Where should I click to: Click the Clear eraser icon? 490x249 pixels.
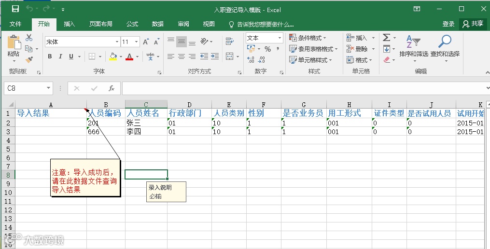387,60
